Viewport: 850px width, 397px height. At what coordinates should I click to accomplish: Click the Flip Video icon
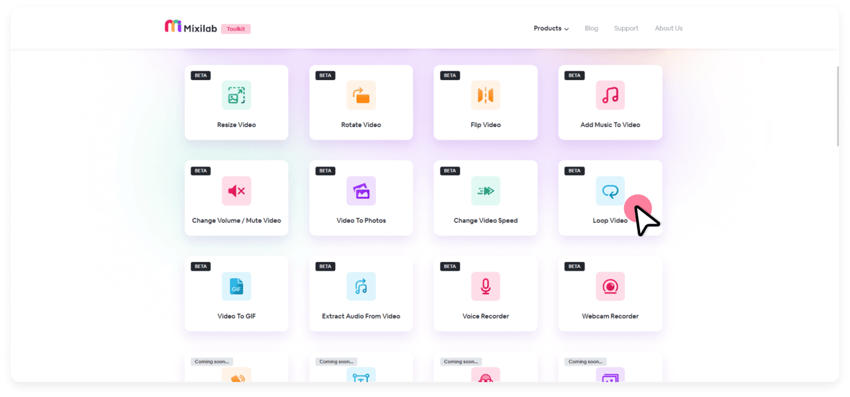tap(485, 95)
